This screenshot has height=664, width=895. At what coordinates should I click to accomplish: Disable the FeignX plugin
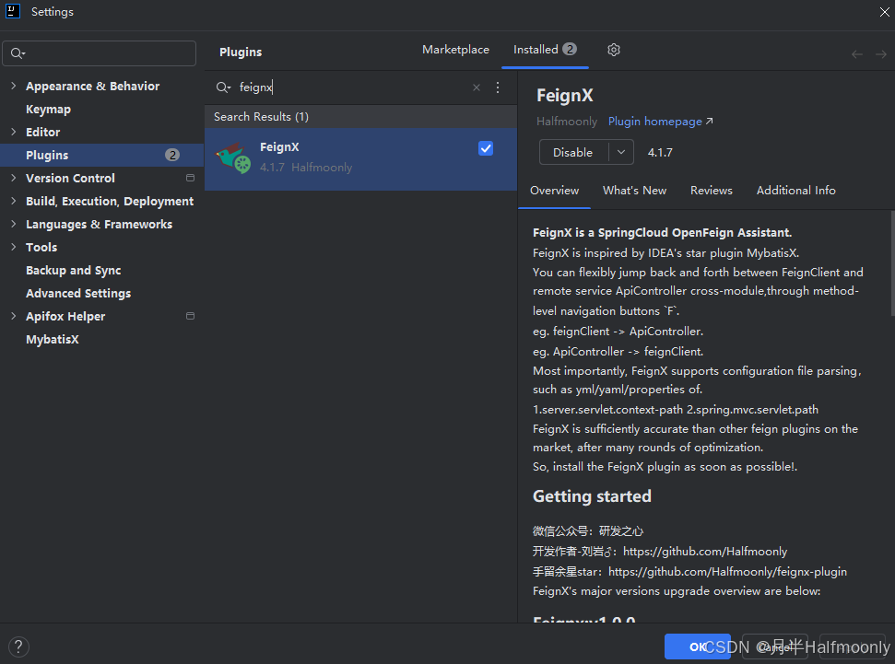pos(573,152)
